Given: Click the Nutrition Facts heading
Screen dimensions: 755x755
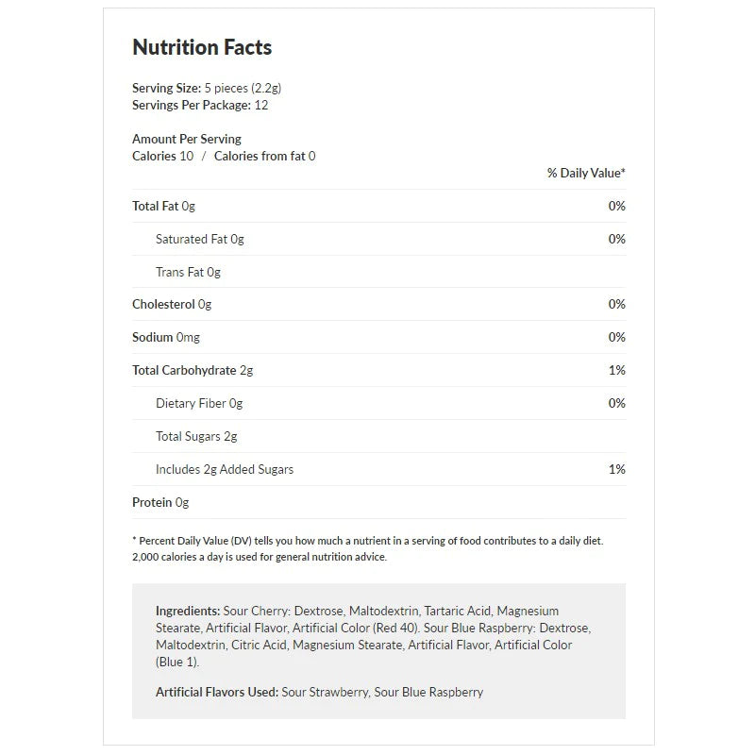Looking at the screenshot, I should pos(202,47).
